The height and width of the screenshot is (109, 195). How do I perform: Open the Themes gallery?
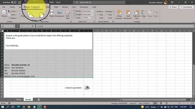pos(4,15)
